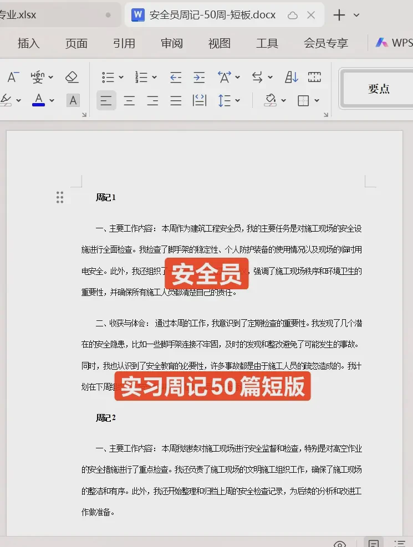Apply distributed alignment

[199, 101]
